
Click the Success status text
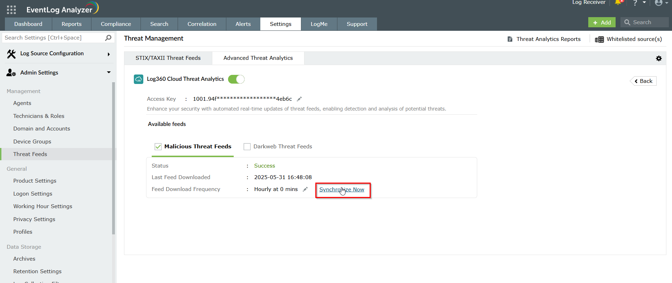[x=265, y=166]
